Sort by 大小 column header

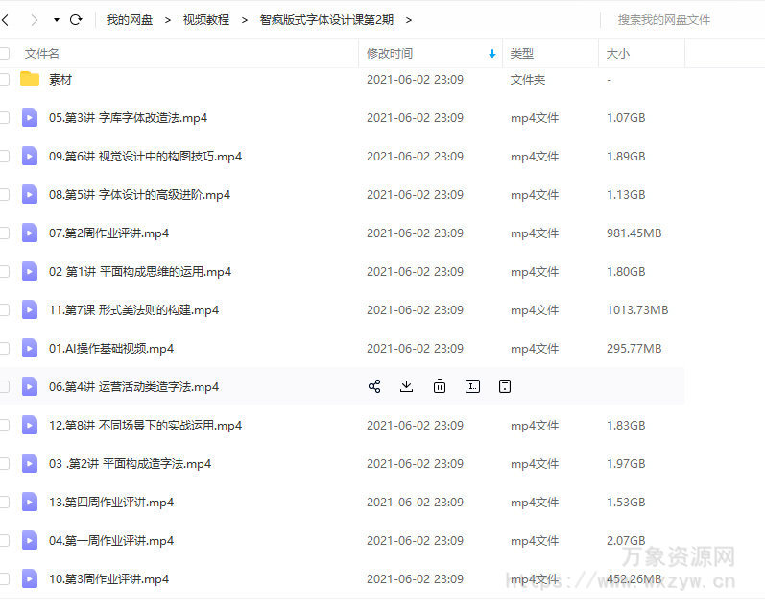click(617, 53)
